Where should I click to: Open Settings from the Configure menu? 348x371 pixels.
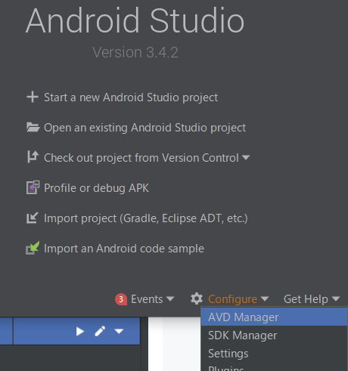274,354
